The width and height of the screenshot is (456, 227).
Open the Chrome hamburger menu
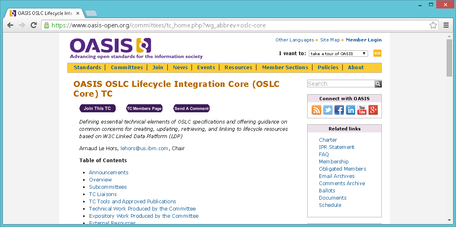tap(446, 25)
